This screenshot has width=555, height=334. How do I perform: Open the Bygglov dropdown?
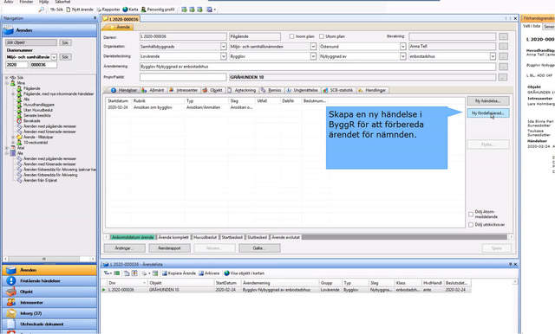pos(313,56)
